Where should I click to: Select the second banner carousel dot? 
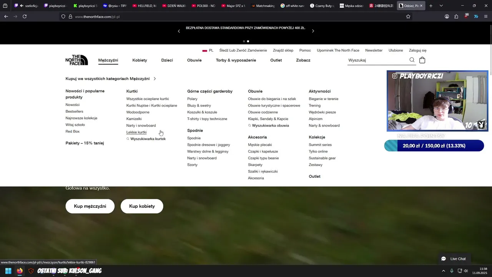pos(248,41)
